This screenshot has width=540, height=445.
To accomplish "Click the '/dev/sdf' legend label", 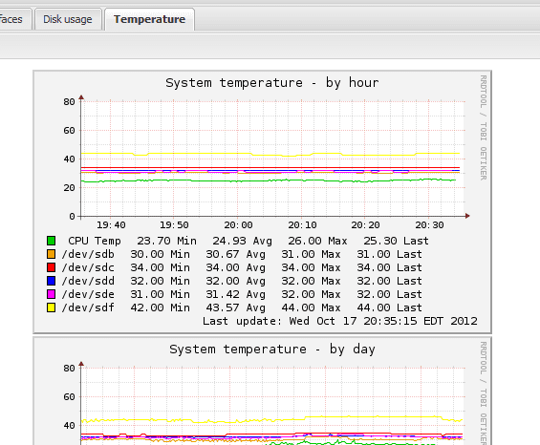I will [88, 307].
